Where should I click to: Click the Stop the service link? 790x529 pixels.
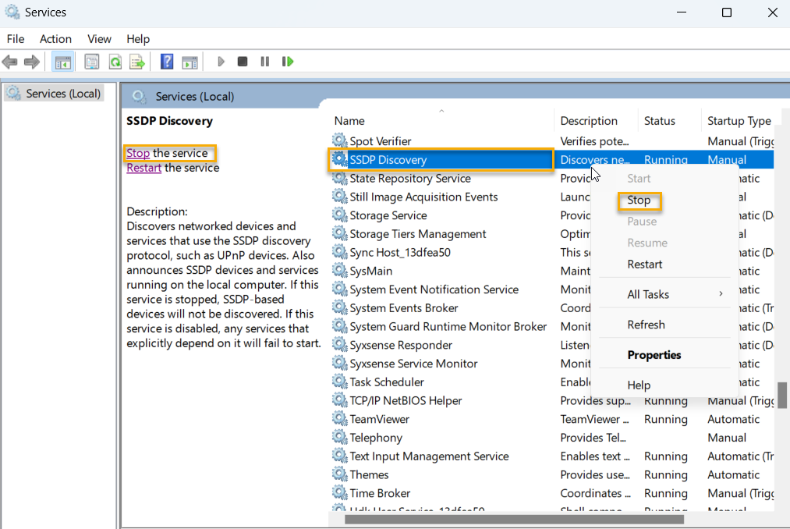(137, 153)
